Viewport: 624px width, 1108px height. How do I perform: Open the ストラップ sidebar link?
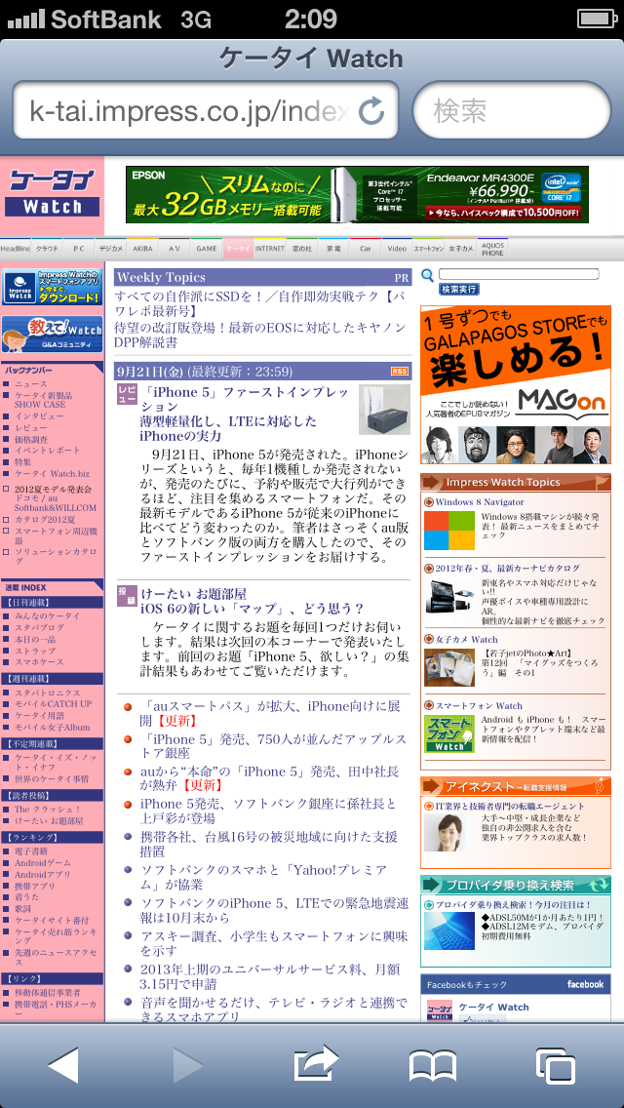(x=35, y=651)
